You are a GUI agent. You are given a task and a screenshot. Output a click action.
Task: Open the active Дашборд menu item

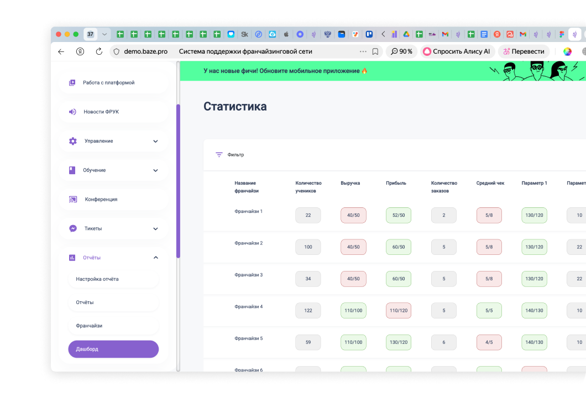113,349
